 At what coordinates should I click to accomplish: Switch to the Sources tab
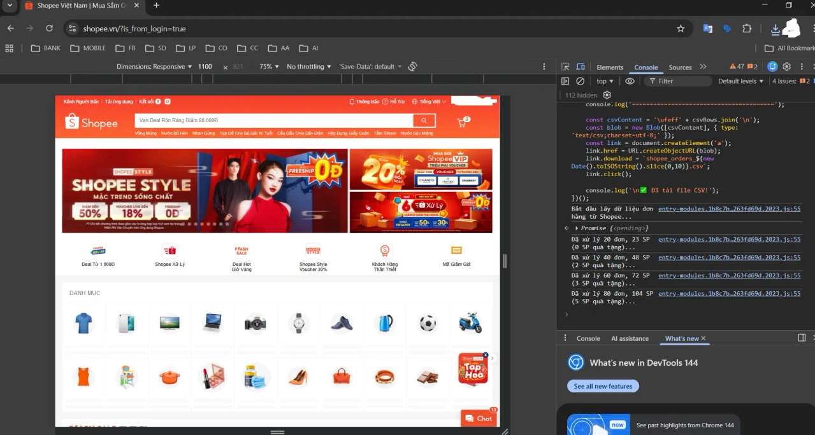pyautogui.click(x=680, y=67)
